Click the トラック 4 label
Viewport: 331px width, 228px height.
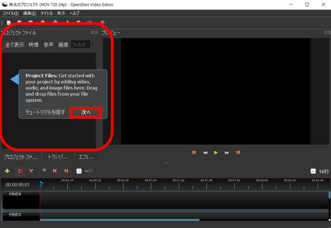coord(15,194)
